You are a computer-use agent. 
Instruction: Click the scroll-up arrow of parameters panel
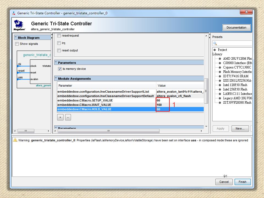(x=206, y=36)
